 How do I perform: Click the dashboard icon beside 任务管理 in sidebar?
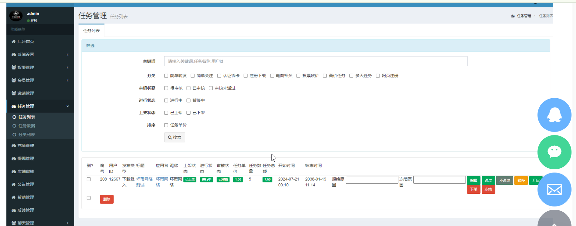click(x=13, y=106)
